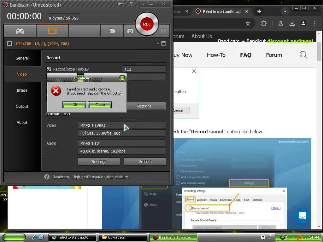This screenshot has height=242, width=323.
Task: Toggle the Record/Stop Hotkey checkbox
Action: pos(49,69)
